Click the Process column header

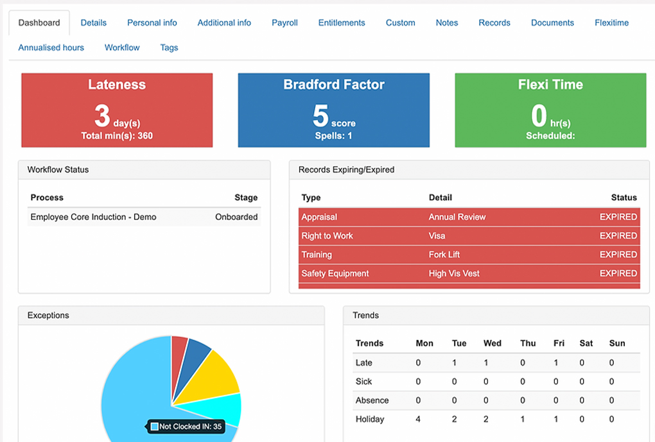point(47,198)
